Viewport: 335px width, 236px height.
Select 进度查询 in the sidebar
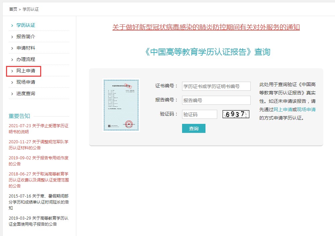coord(26,93)
